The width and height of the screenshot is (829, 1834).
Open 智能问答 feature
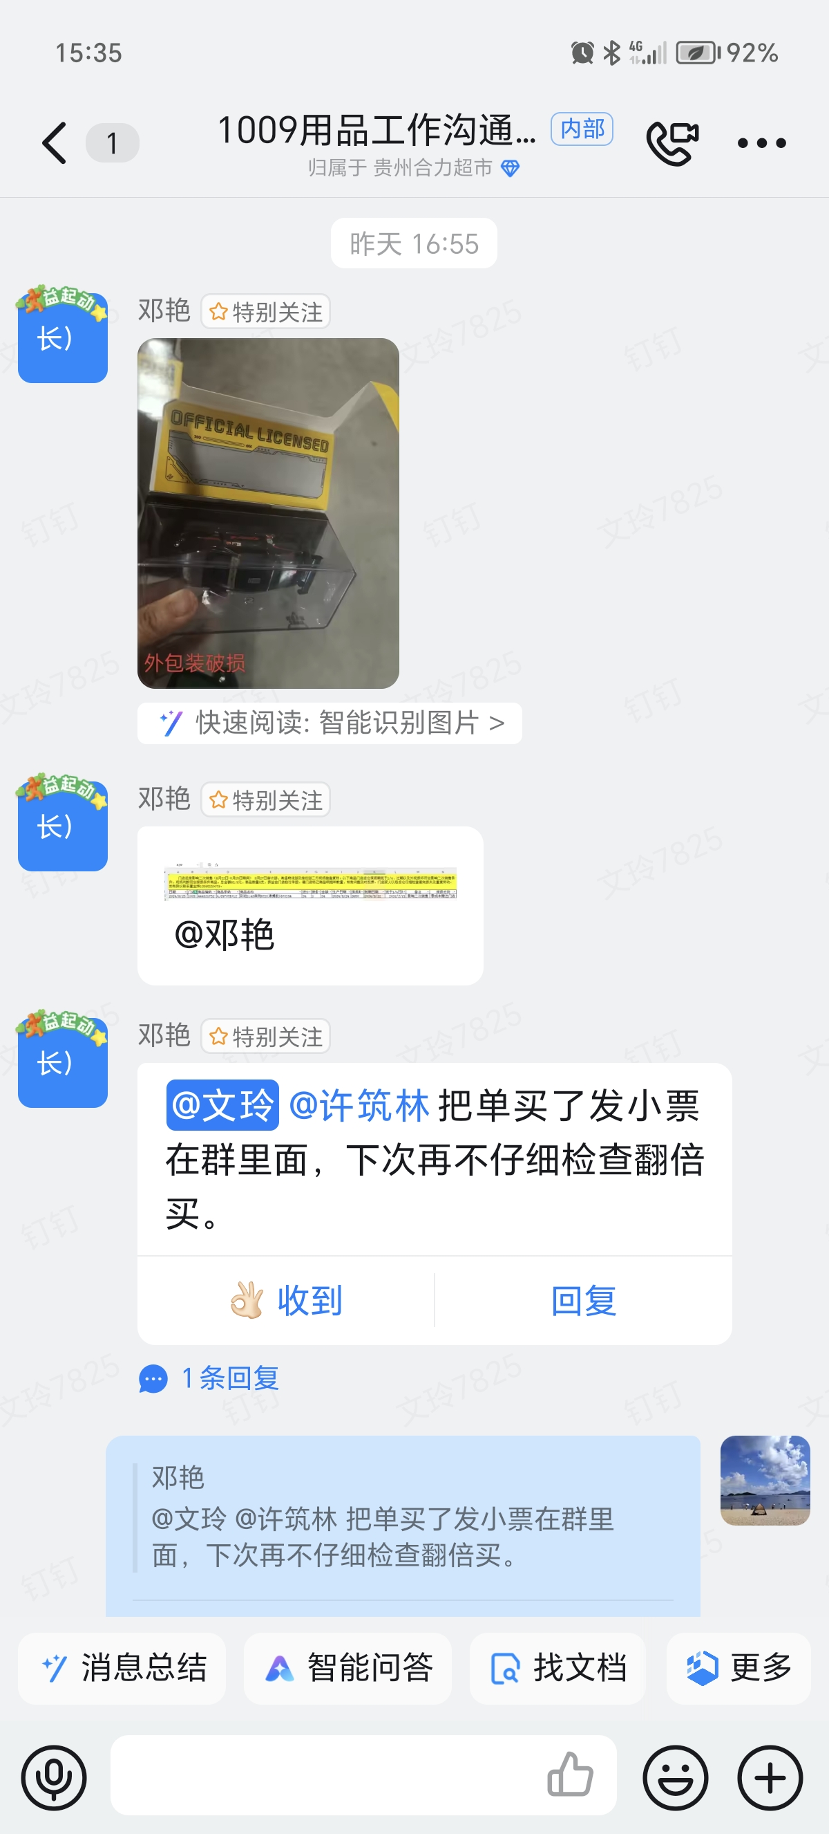(x=347, y=1667)
